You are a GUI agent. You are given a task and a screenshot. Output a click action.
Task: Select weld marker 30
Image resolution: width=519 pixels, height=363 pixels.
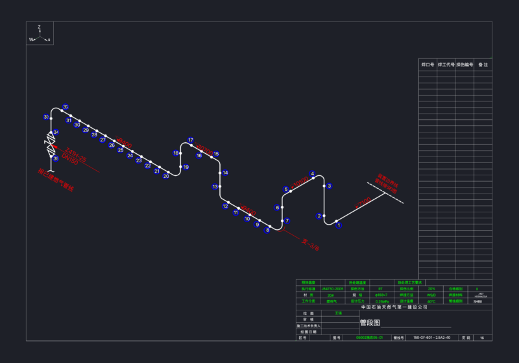point(77,125)
